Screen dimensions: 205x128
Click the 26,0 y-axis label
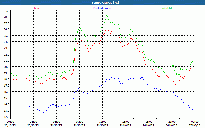coord(6,29)
